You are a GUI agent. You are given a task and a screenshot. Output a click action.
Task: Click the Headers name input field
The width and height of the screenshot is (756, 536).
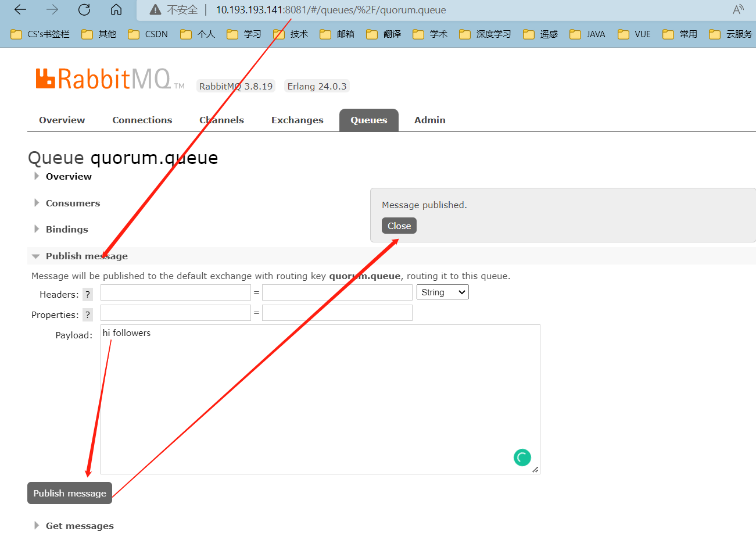175,292
